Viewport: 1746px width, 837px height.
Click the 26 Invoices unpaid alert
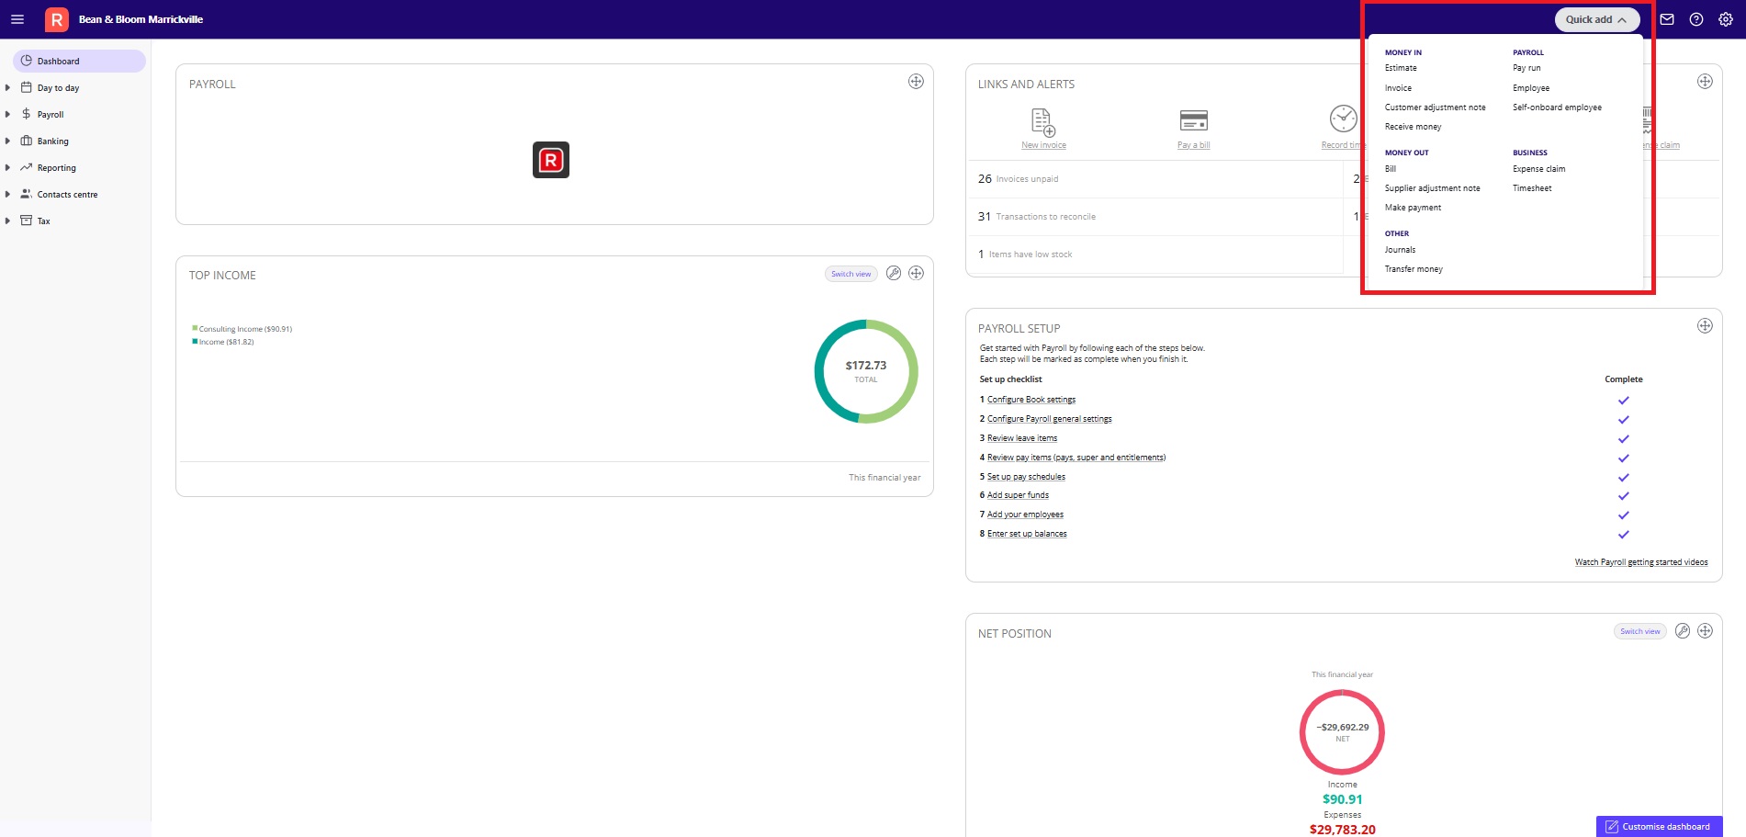pyautogui.click(x=1019, y=179)
